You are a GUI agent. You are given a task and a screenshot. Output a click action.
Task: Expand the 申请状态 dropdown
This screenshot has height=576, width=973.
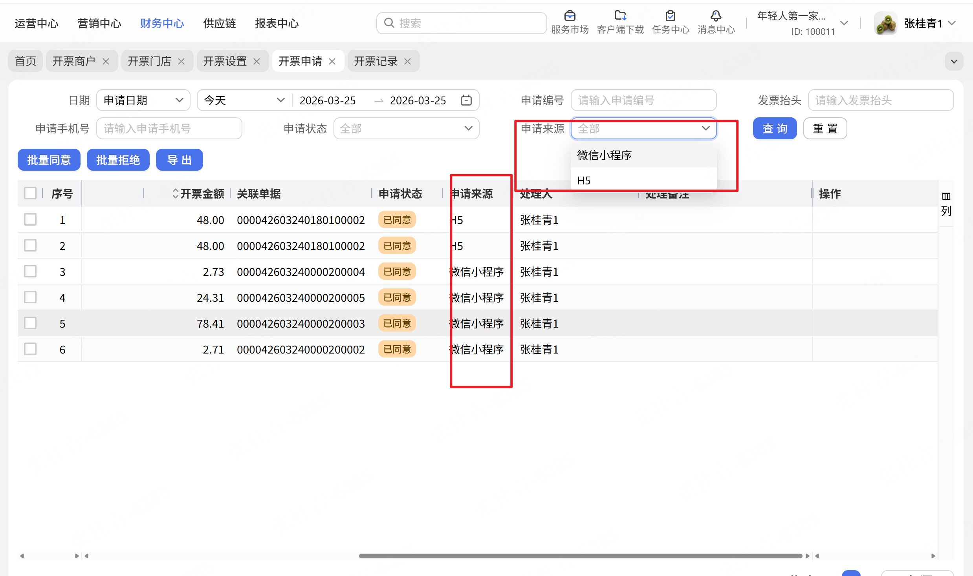click(x=406, y=129)
